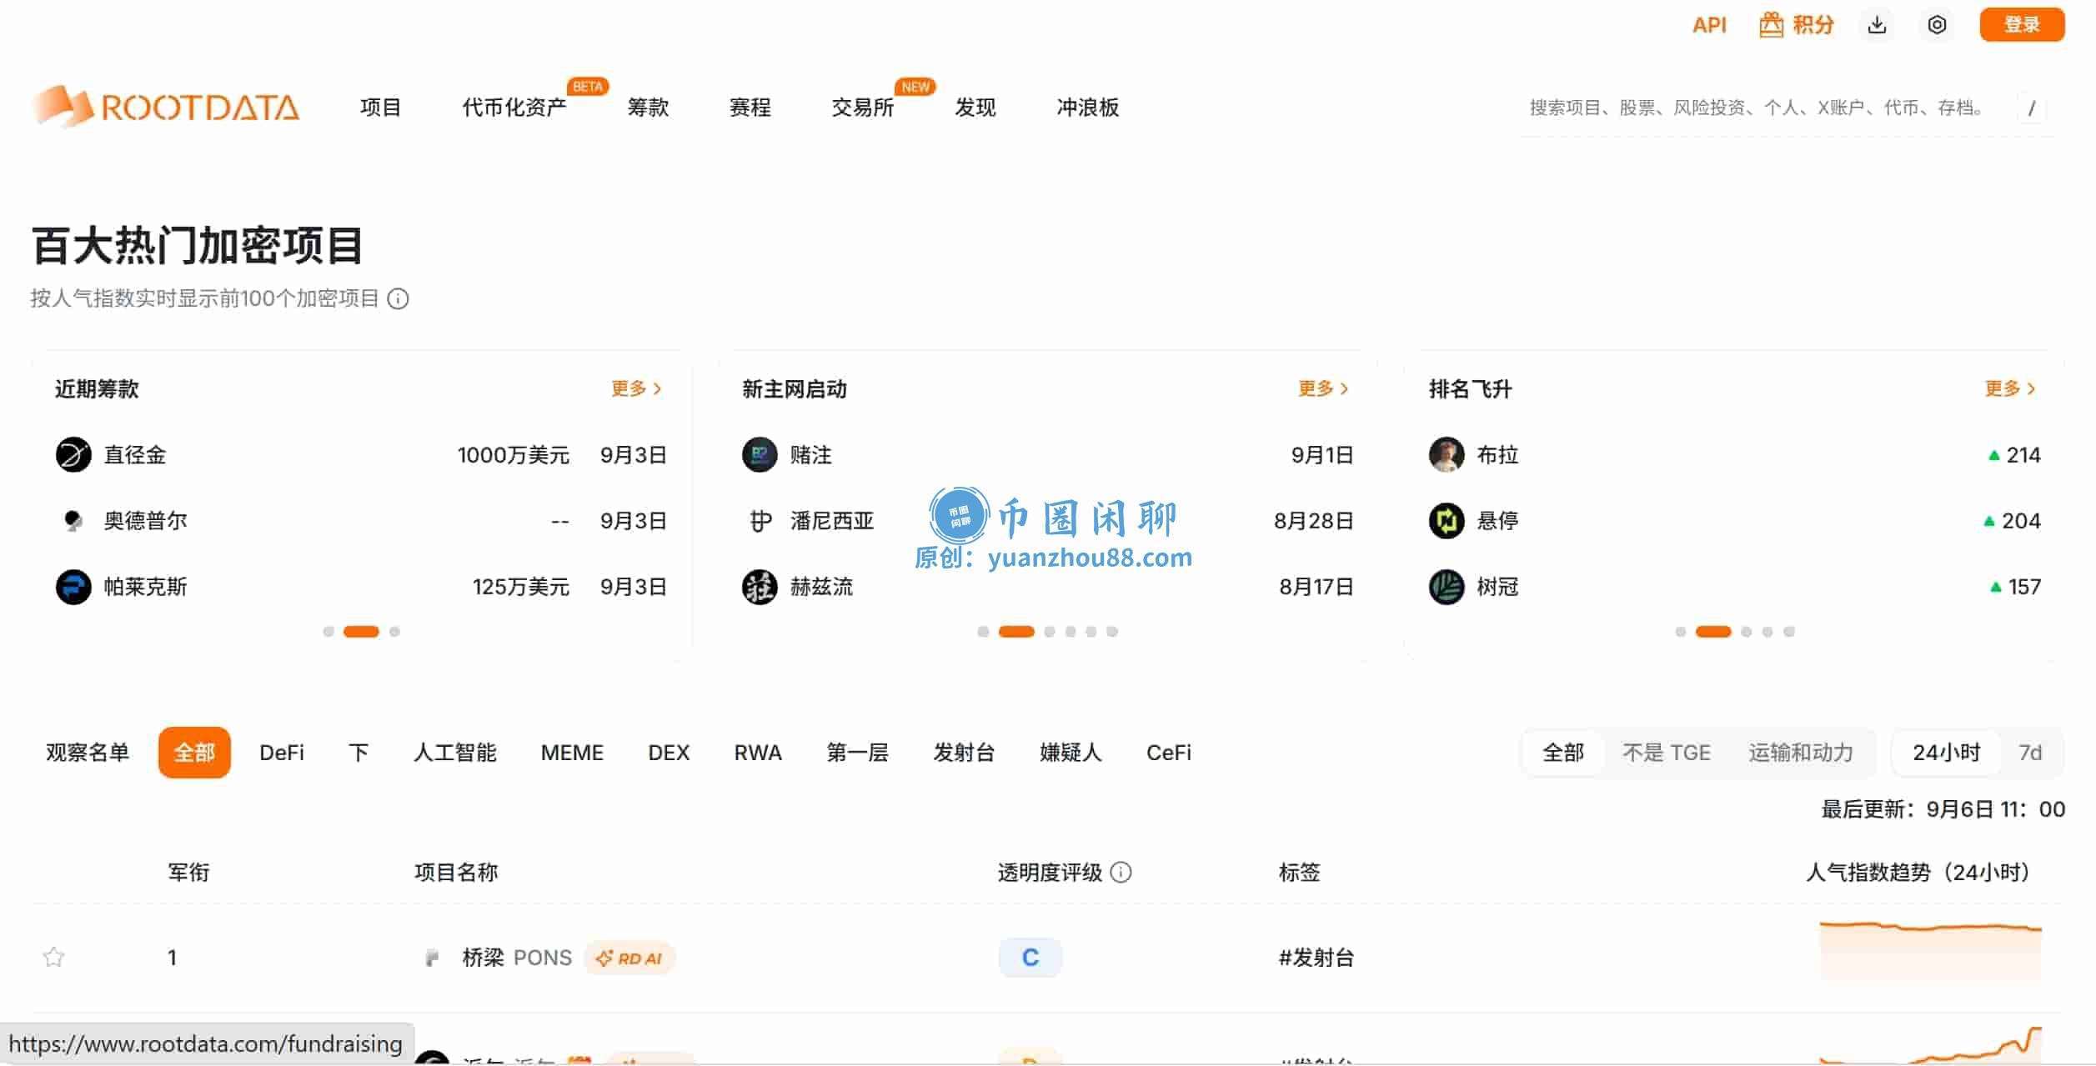Screen dimensions: 2096x1066
Task: Click the orange 登录 button
Action: click(x=2022, y=25)
